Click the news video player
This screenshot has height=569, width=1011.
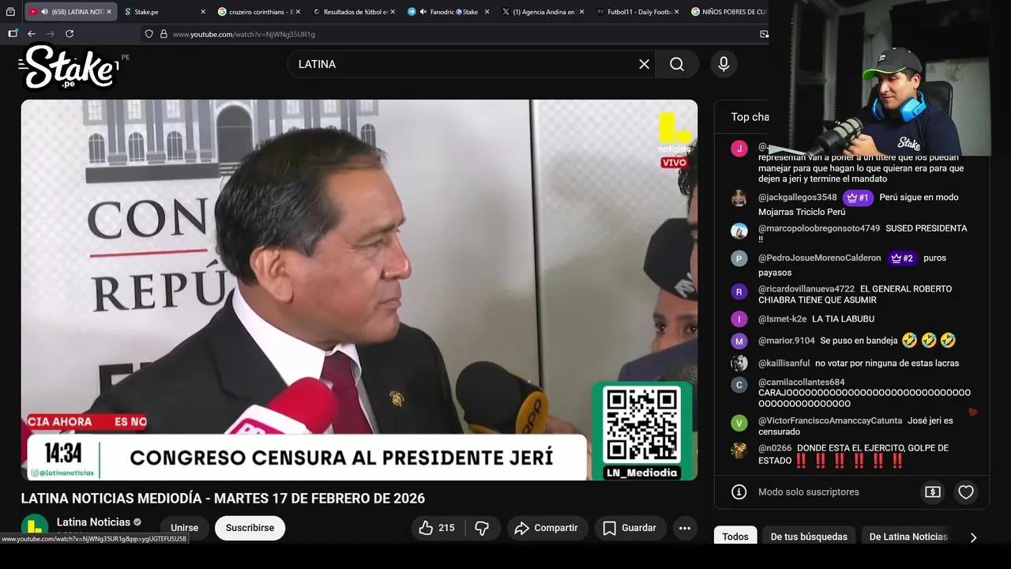click(x=359, y=290)
